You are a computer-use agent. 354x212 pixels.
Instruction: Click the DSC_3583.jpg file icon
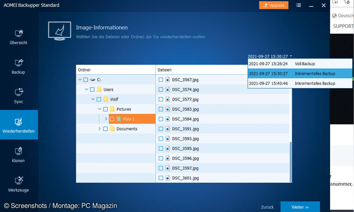pos(168,109)
